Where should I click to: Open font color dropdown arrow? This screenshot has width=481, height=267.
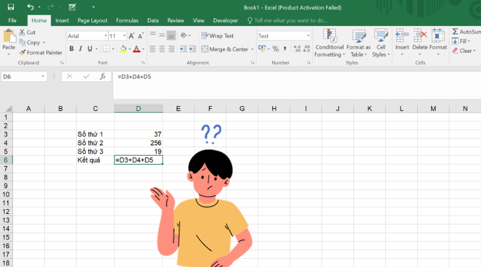(x=143, y=49)
